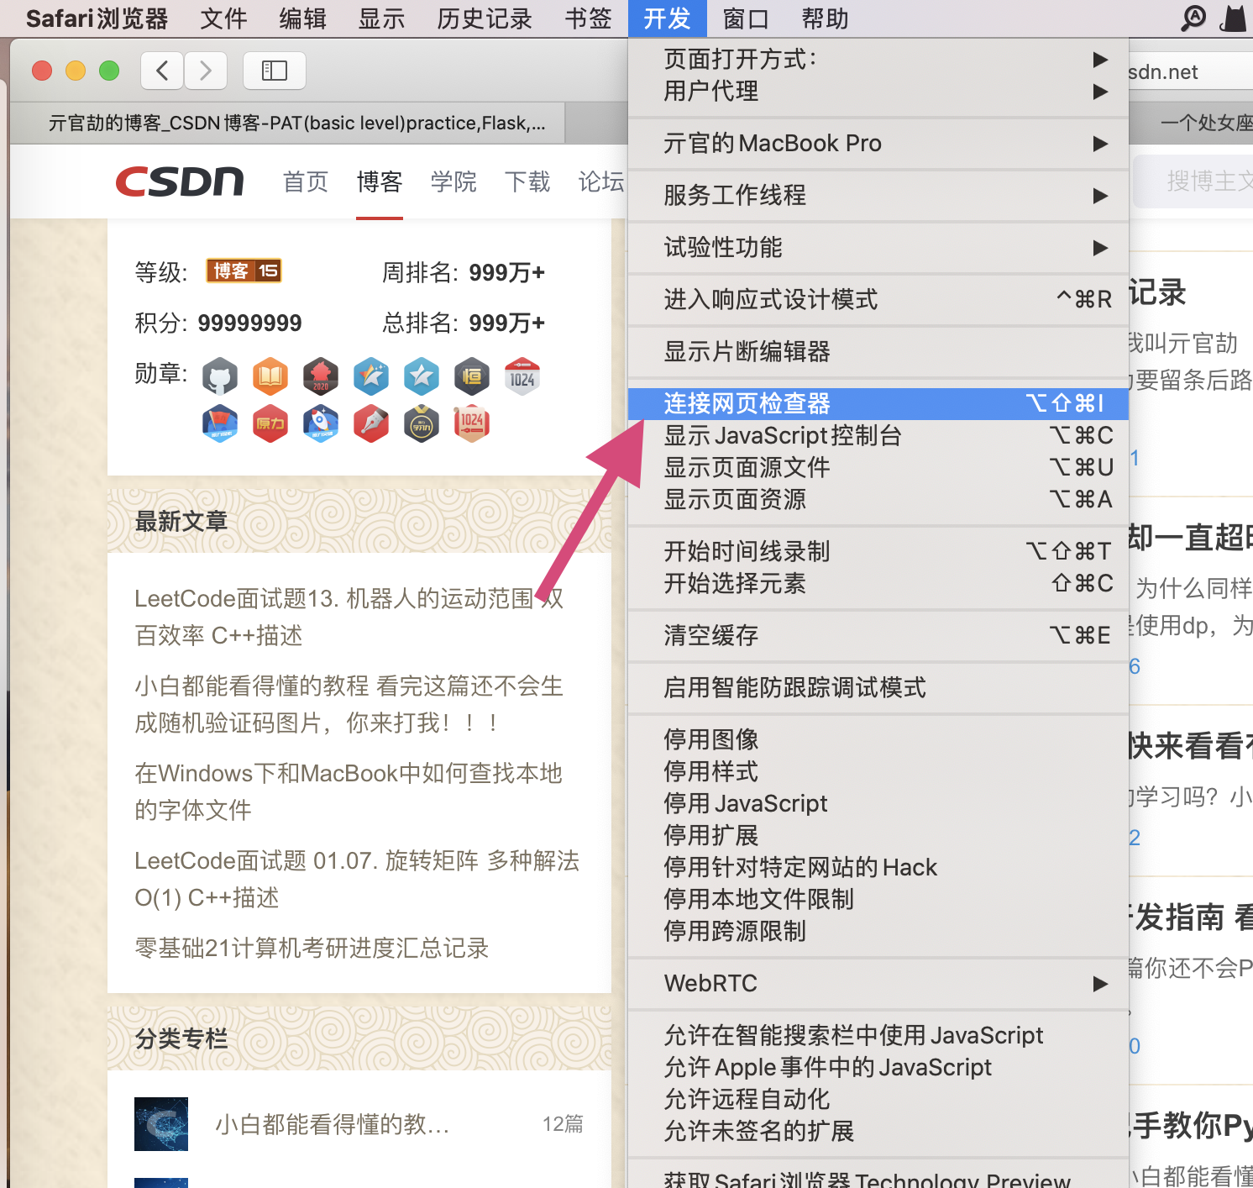This screenshot has height=1188, width=1253.
Task: Toggle 允许远程自动化 option
Action: point(878,1099)
